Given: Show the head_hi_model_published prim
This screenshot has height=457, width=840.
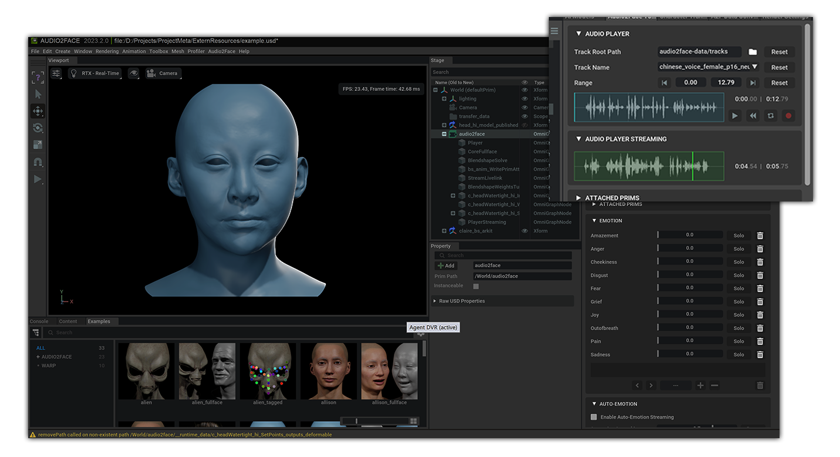Looking at the screenshot, I should point(525,125).
